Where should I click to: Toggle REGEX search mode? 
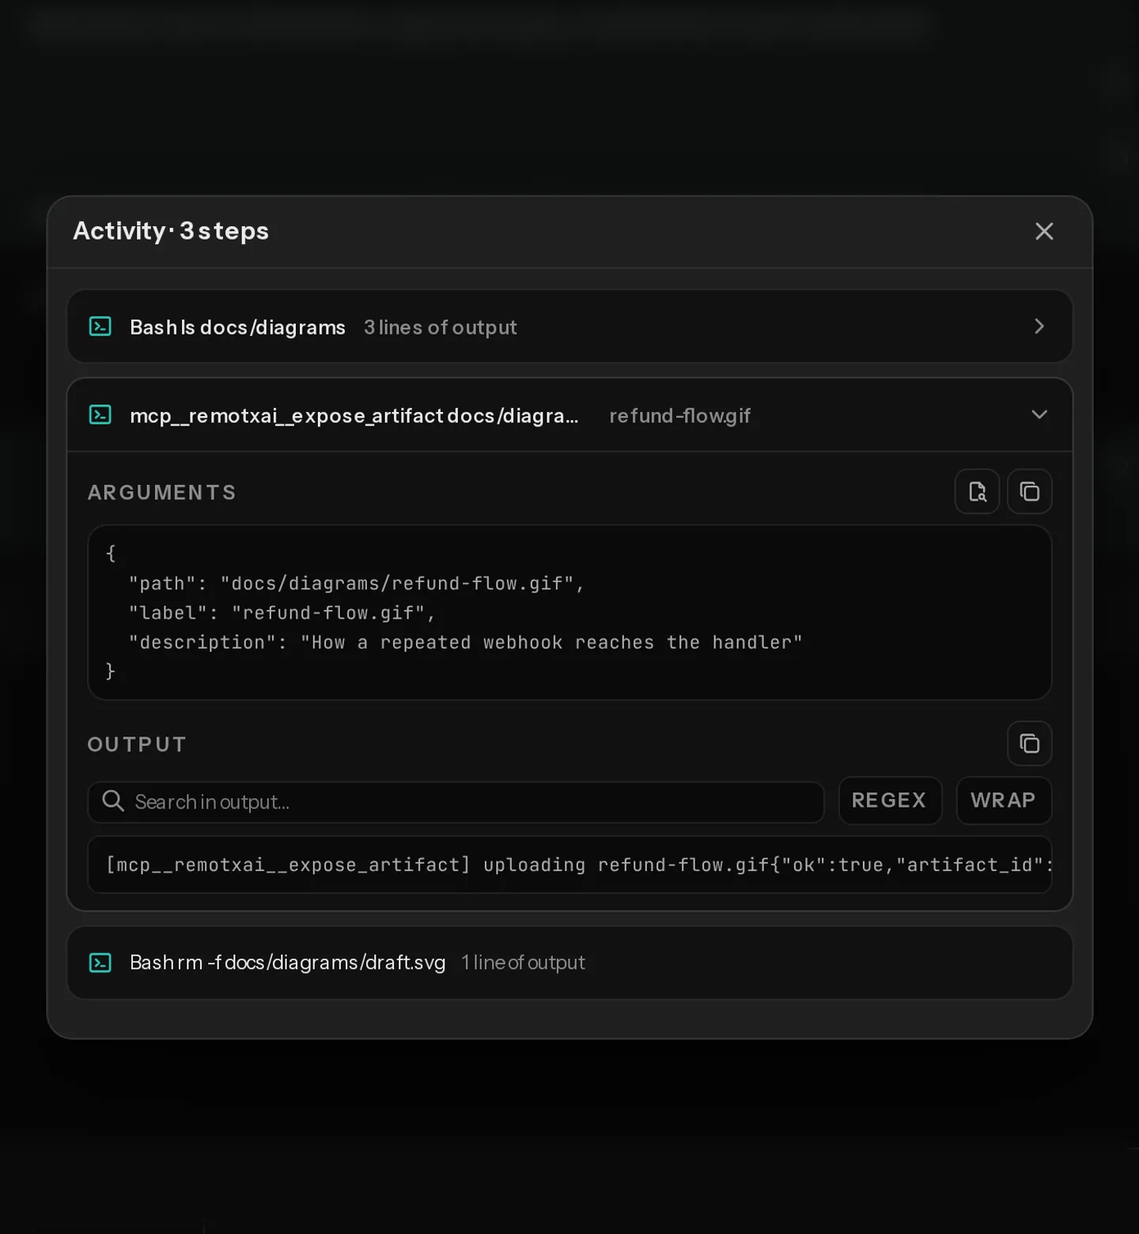click(890, 801)
